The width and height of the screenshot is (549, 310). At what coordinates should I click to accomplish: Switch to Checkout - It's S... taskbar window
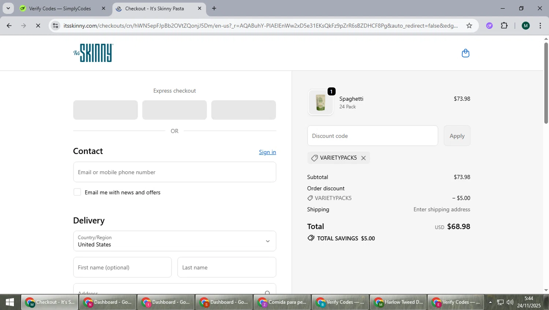tap(50, 302)
